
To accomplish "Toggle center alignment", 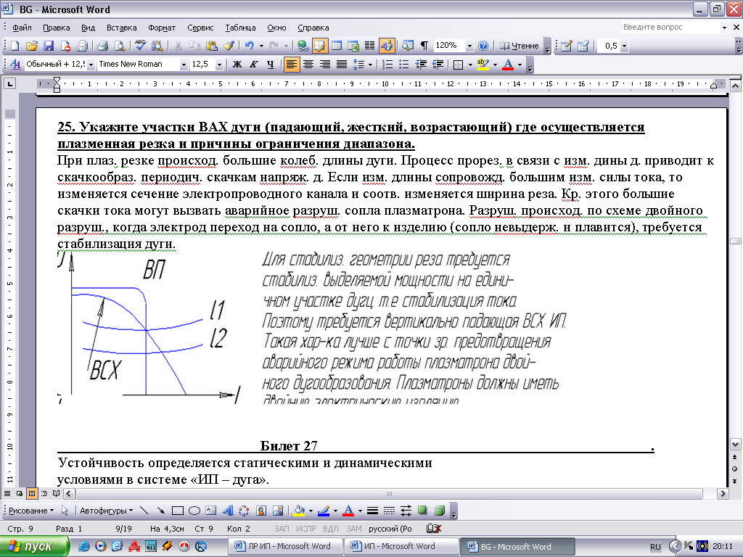I will (x=308, y=64).
